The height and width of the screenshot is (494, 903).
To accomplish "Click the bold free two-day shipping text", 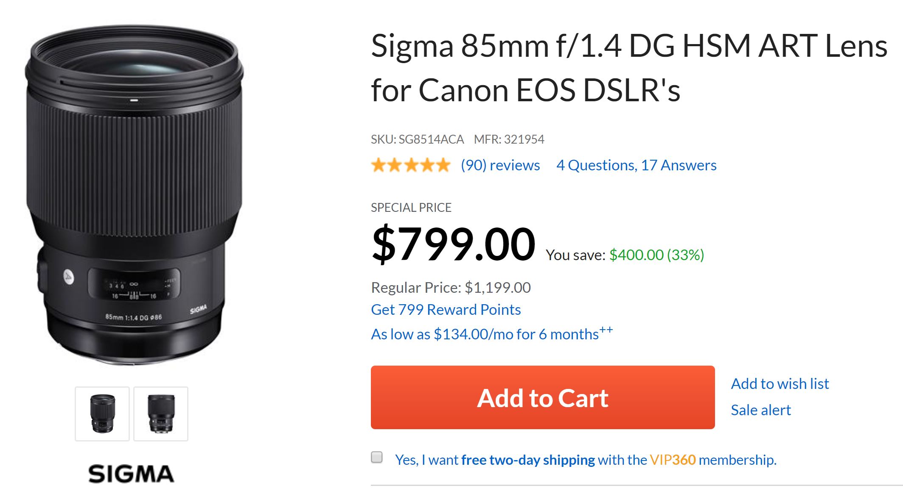I will (x=528, y=460).
